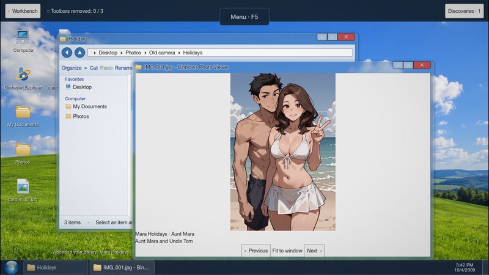
Task: Open My Documents desktop folder
Action: [x=23, y=116]
